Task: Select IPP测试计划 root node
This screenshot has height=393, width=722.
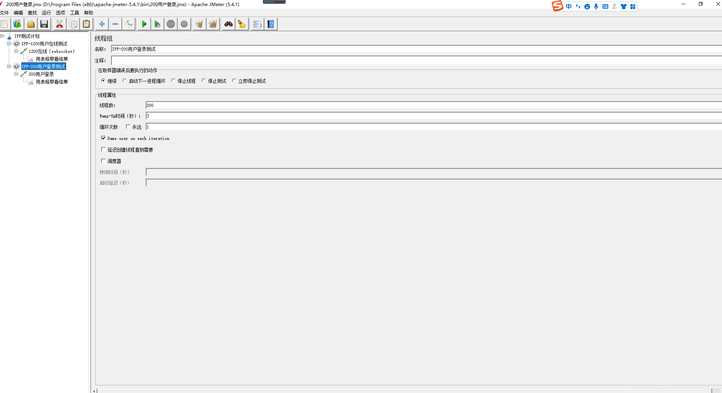Action: click(27, 36)
